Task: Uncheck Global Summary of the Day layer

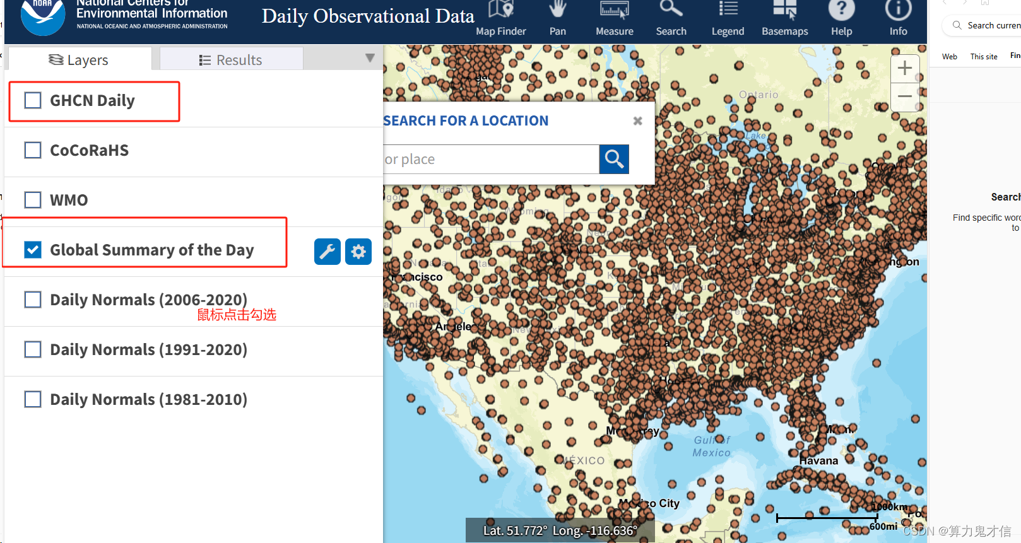Action: pos(33,250)
